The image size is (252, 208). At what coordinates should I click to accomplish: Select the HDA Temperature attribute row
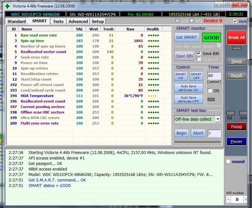pos(37,96)
